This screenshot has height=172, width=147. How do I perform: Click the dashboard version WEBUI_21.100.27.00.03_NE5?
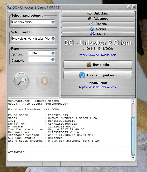coord(71,135)
